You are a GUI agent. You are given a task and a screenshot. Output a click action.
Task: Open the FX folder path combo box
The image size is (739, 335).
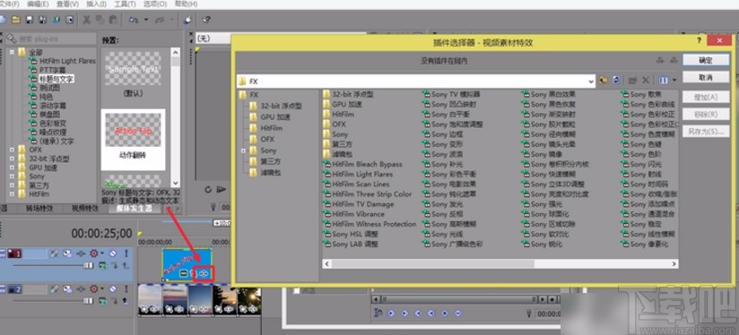pos(416,81)
